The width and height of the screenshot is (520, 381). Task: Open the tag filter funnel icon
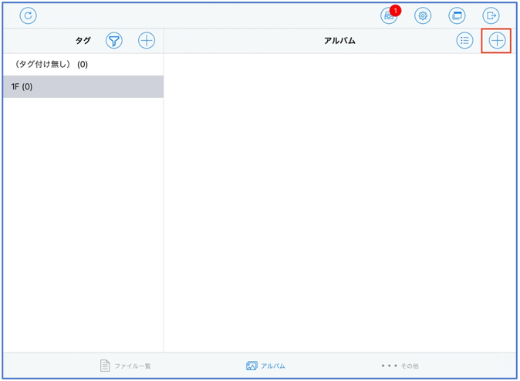114,41
